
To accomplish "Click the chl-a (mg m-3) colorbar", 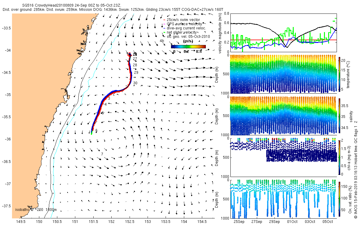I will pyautogui.click(x=340, y=157).
